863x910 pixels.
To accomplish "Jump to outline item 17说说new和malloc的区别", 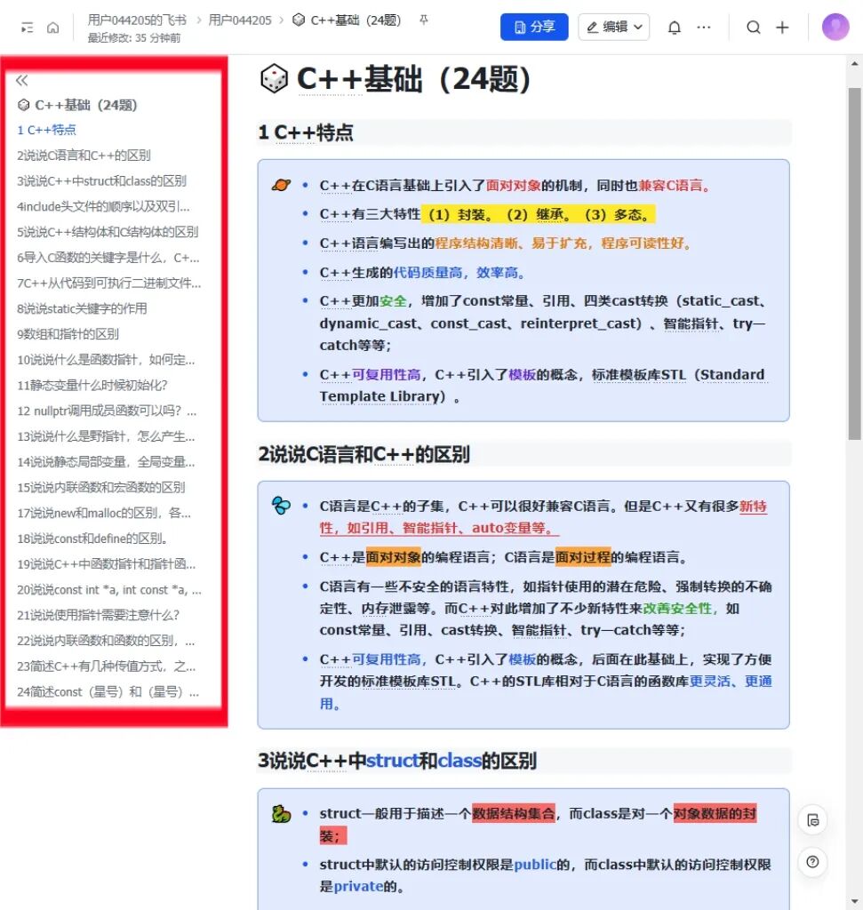I will pos(104,513).
